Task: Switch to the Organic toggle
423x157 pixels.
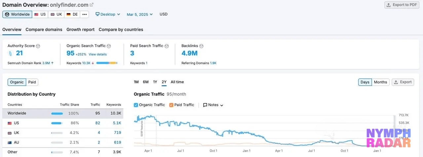Action: coord(17,82)
